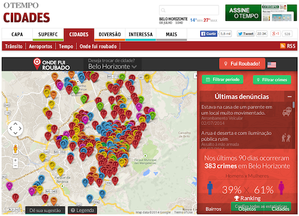Image resolution: width=299 pixels, height=216 pixels.
Task: Select the Street View pegman icon
Action: (x=16, y=149)
